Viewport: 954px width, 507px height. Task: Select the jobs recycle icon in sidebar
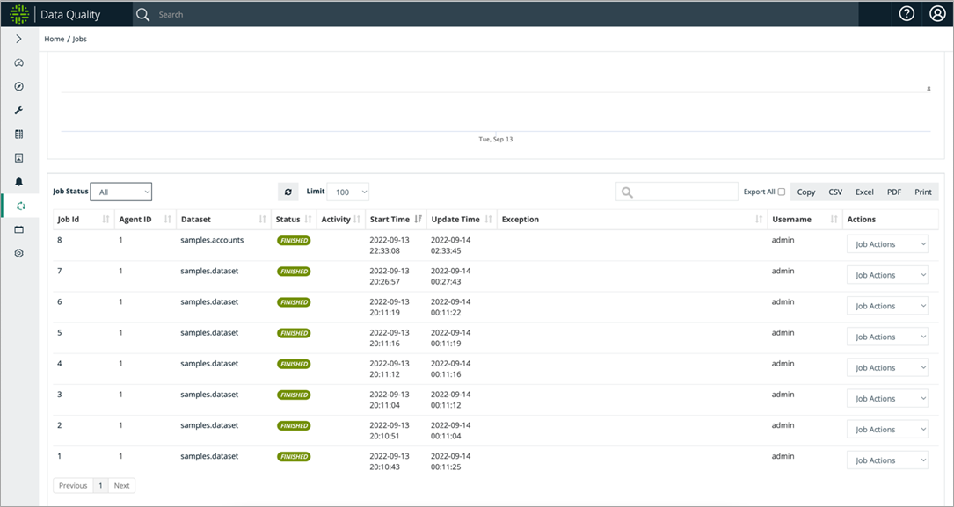(x=21, y=206)
